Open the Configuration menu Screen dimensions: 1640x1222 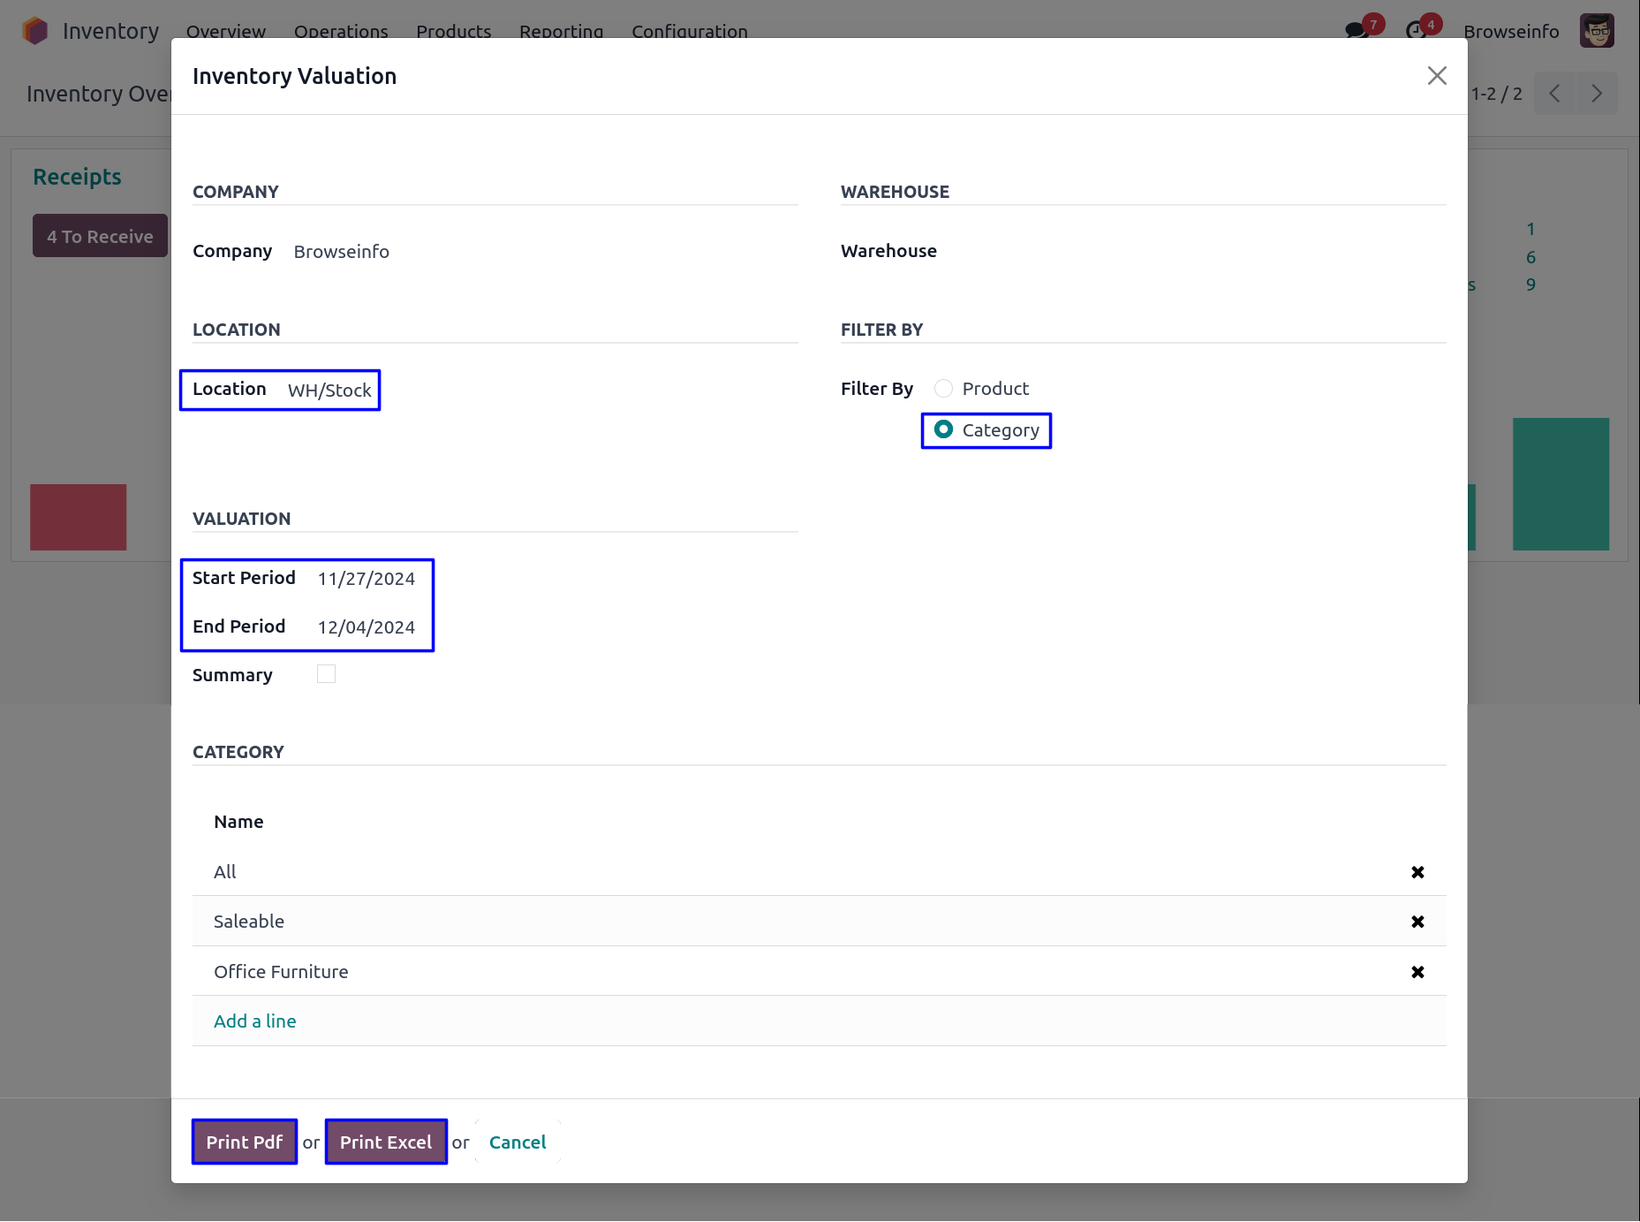689,31
